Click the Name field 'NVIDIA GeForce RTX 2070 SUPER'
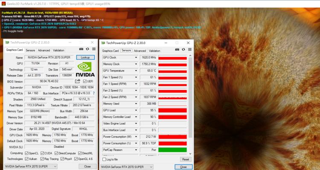 tap(49, 57)
